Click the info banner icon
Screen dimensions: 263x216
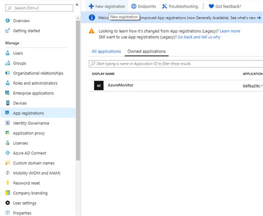pyautogui.click(x=92, y=18)
